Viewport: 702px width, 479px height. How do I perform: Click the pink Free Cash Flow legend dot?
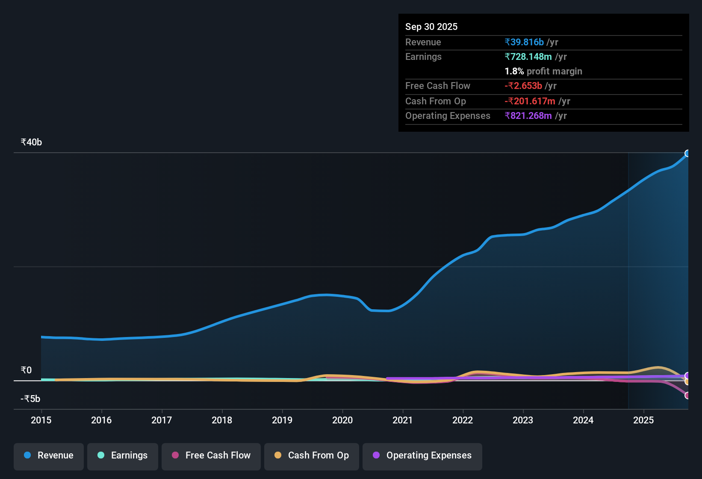click(175, 455)
